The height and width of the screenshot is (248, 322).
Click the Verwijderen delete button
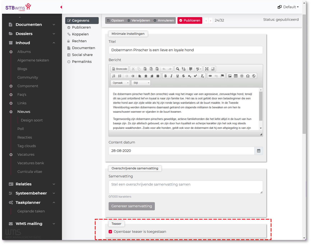click(x=139, y=20)
